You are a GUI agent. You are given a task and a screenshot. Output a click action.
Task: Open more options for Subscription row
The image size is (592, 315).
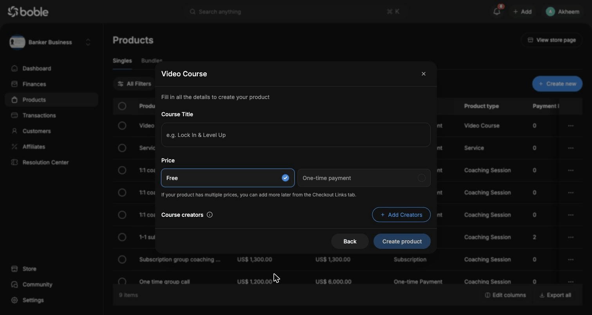[x=571, y=259]
